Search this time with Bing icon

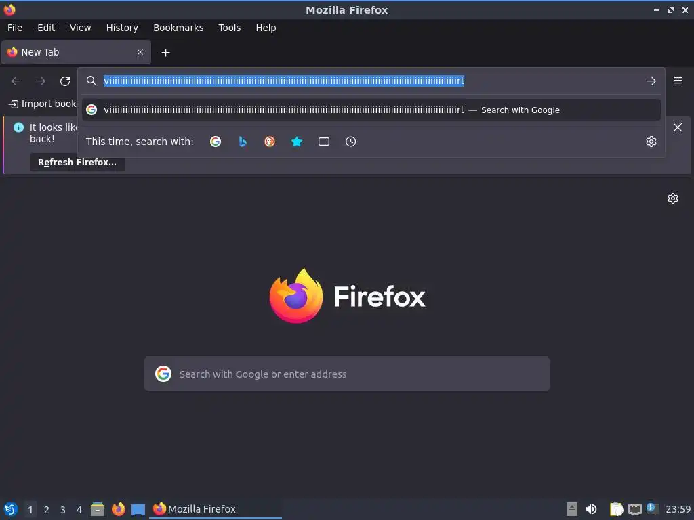coord(243,142)
